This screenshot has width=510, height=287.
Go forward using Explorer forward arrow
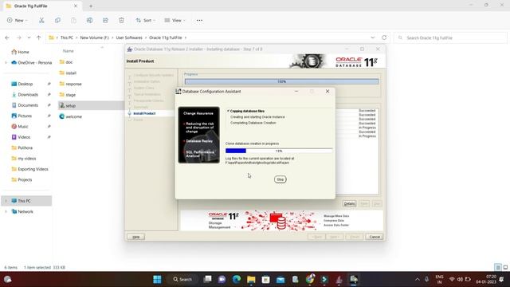point(19,37)
